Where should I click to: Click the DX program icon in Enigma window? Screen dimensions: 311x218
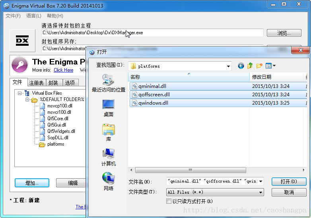pos(22,41)
